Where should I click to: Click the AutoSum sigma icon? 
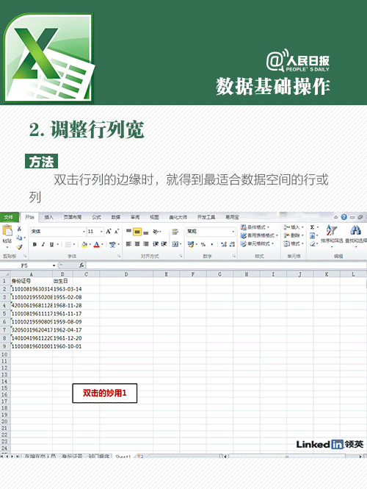point(312,227)
